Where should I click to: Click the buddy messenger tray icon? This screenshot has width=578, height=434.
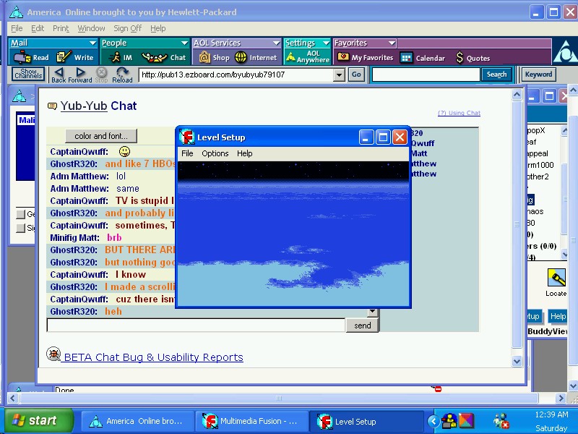pyautogui.click(x=449, y=421)
